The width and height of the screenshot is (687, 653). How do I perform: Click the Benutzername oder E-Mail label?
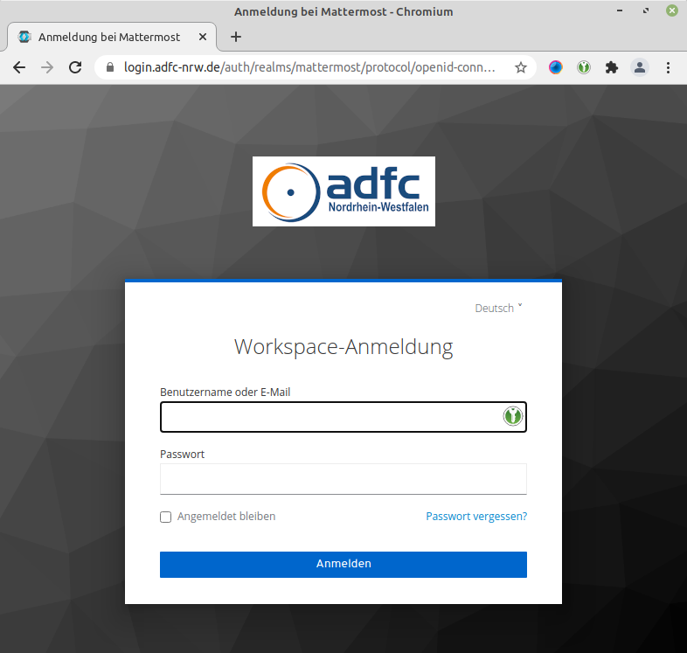coord(226,392)
